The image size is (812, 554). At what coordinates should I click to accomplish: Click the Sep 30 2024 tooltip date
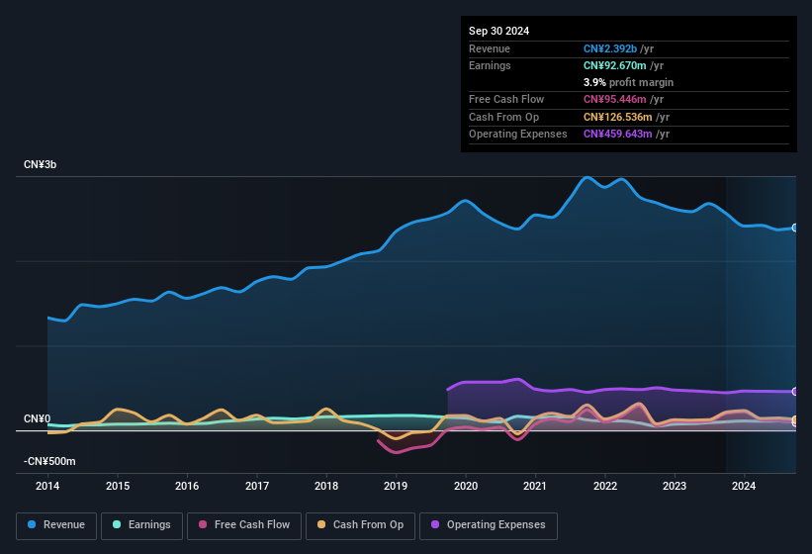[x=498, y=31]
